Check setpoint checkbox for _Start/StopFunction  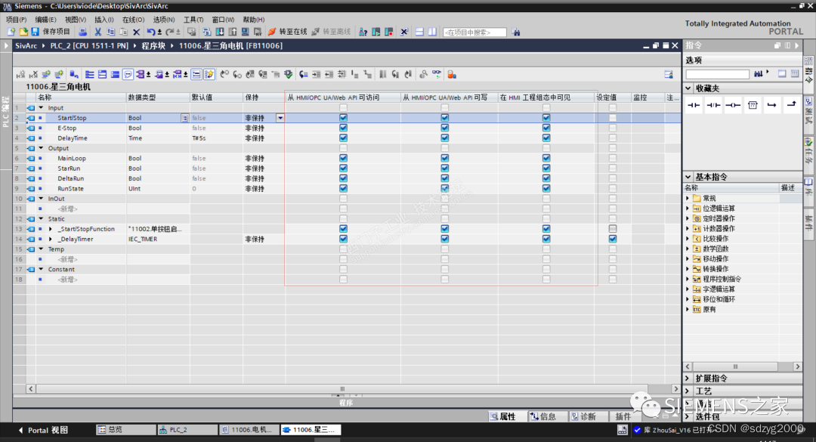pyautogui.click(x=613, y=228)
